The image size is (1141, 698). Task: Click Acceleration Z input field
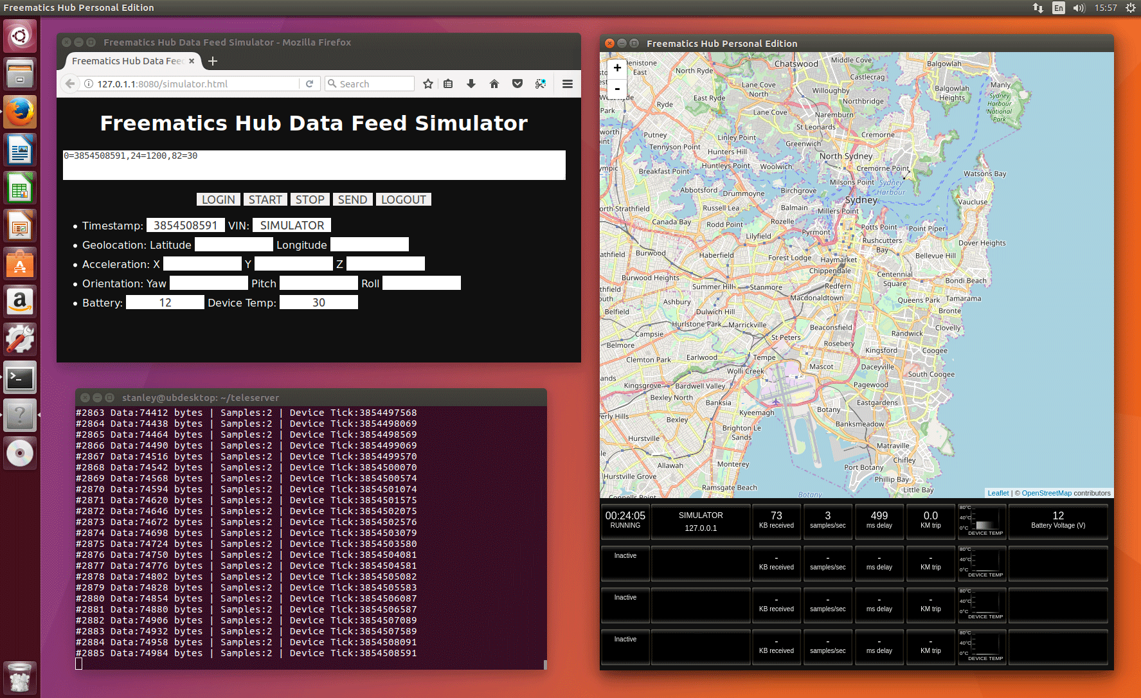point(386,264)
